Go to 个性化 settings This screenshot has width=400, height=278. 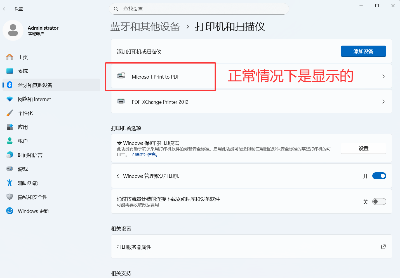(x=51, y=113)
